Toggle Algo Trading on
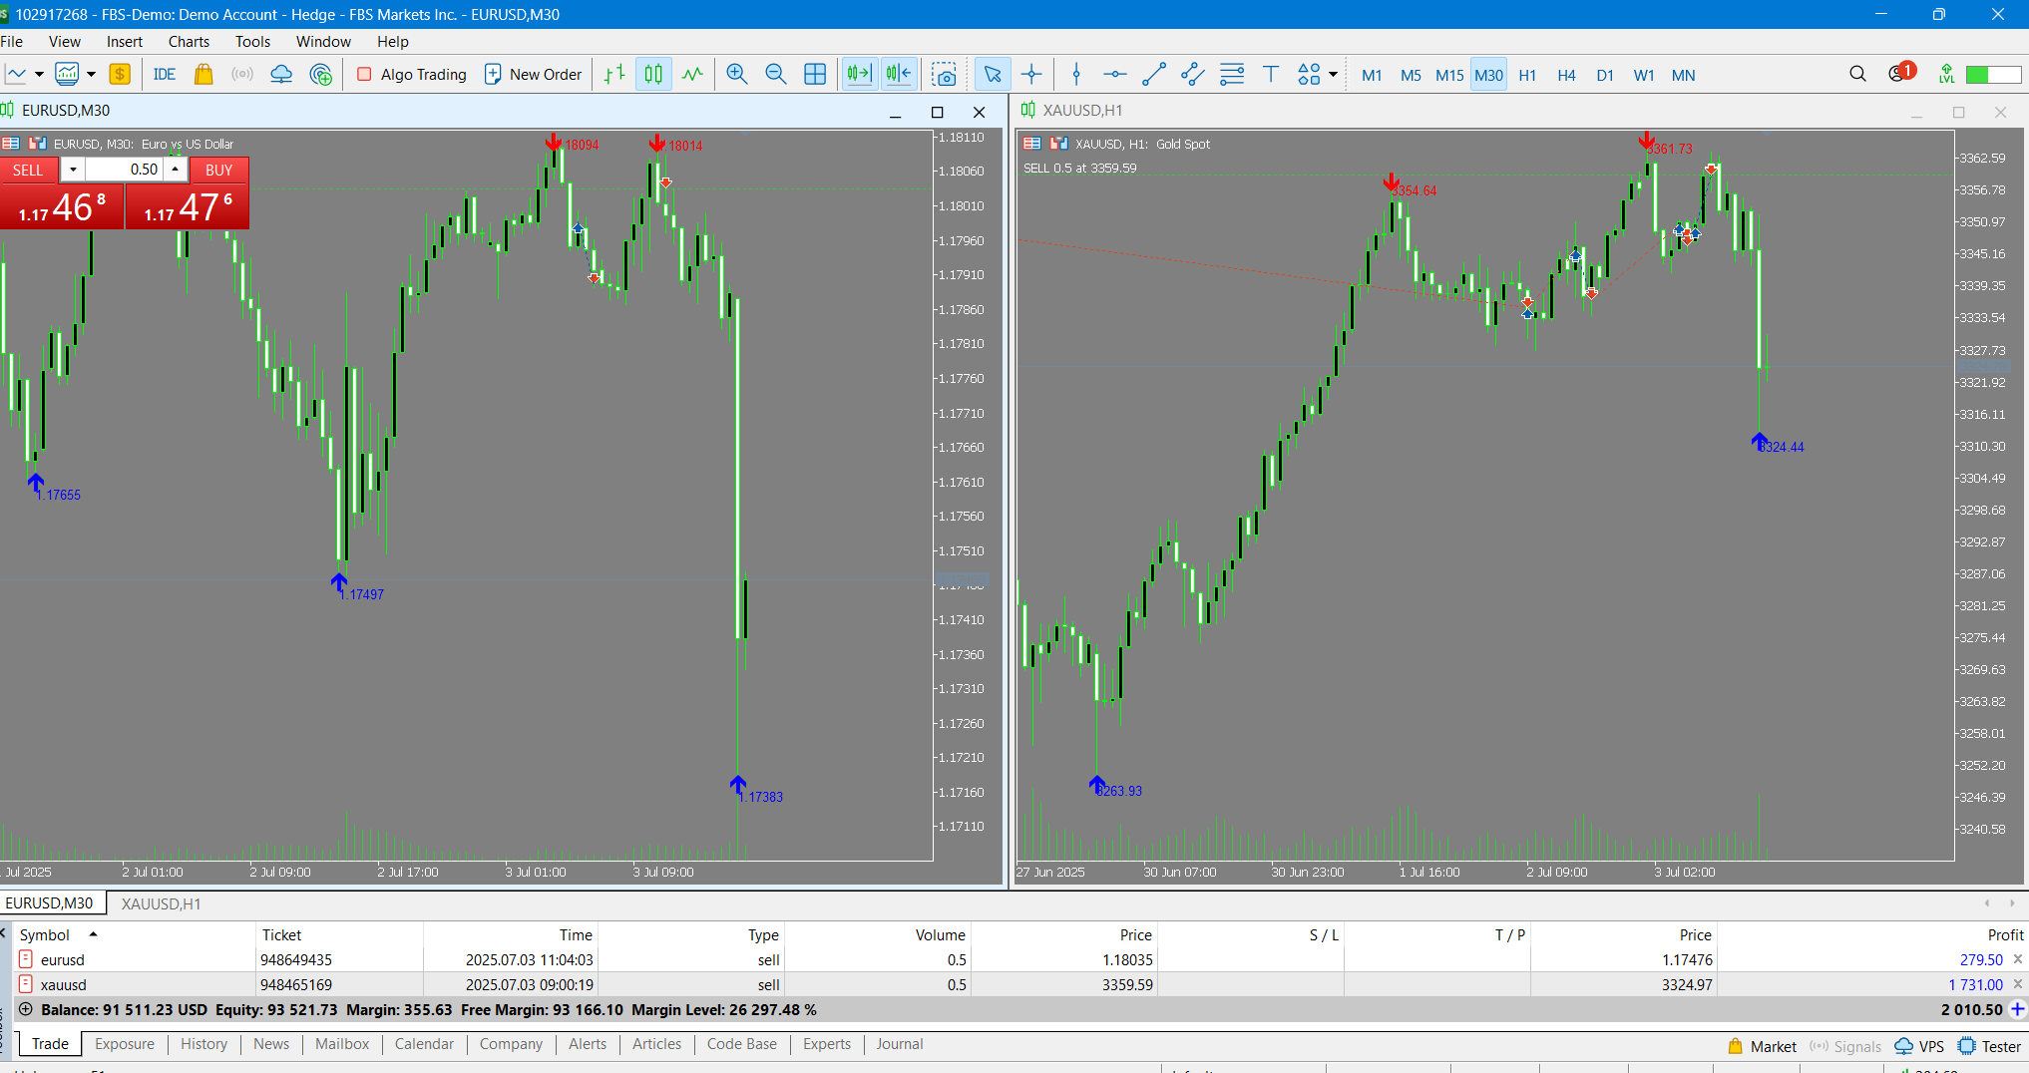Image resolution: width=2029 pixels, height=1073 pixels. [412, 75]
